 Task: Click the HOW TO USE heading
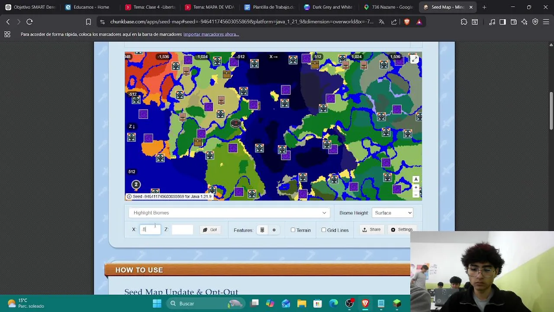(x=139, y=270)
